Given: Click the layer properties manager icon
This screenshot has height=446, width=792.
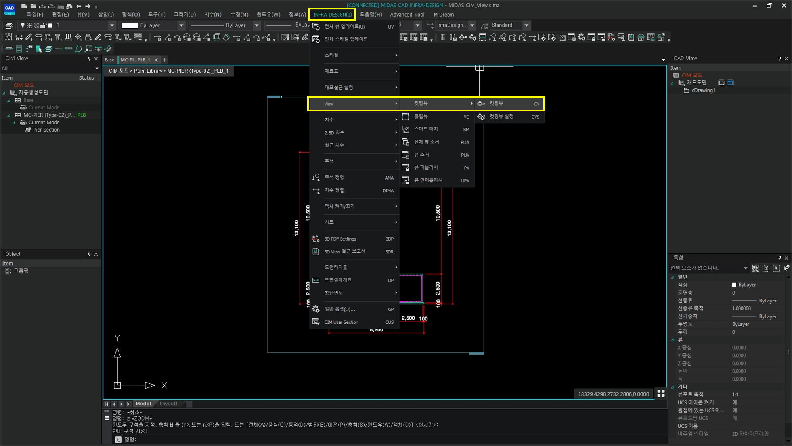Looking at the screenshot, I should [x=9, y=25].
